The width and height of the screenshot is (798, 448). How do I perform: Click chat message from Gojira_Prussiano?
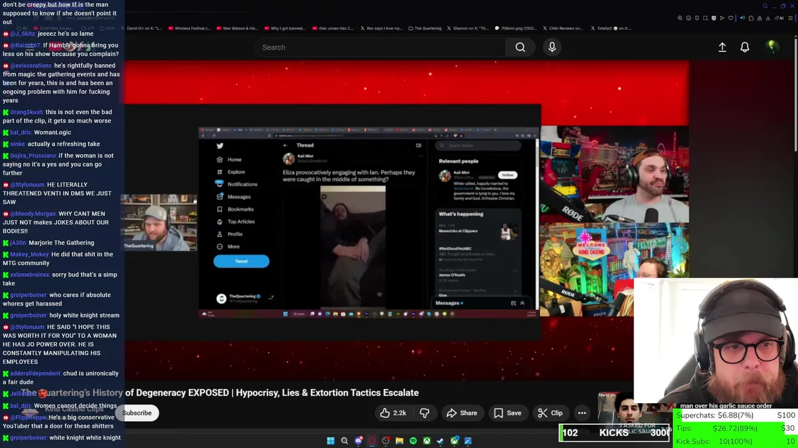pos(59,164)
